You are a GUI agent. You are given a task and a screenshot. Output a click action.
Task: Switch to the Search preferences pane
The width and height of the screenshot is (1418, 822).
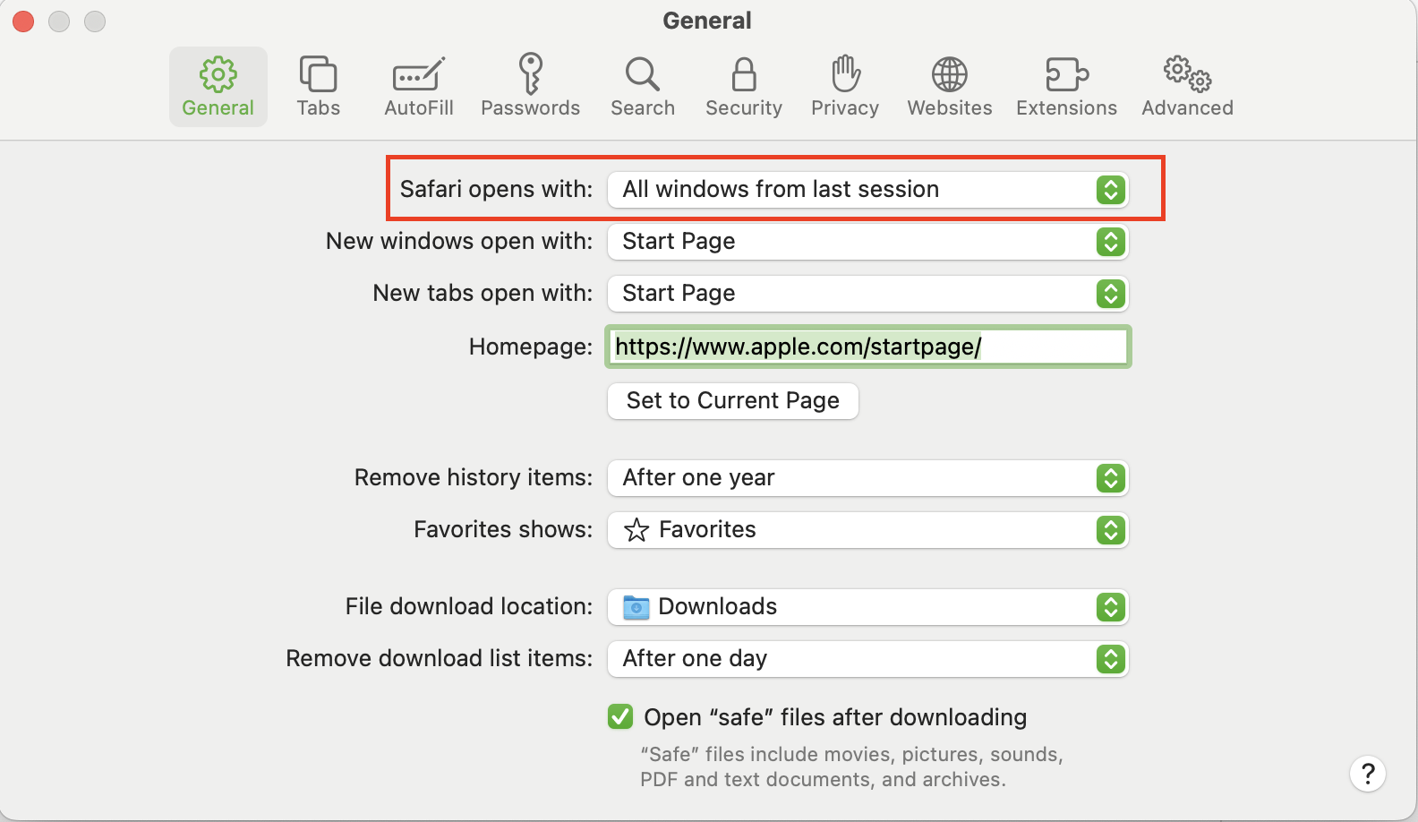click(x=642, y=87)
